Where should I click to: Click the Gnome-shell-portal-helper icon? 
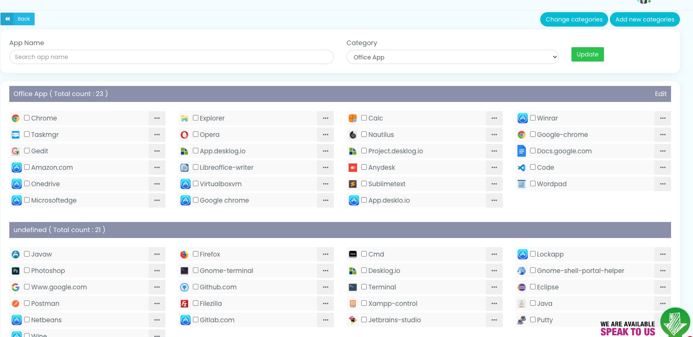[522, 271]
